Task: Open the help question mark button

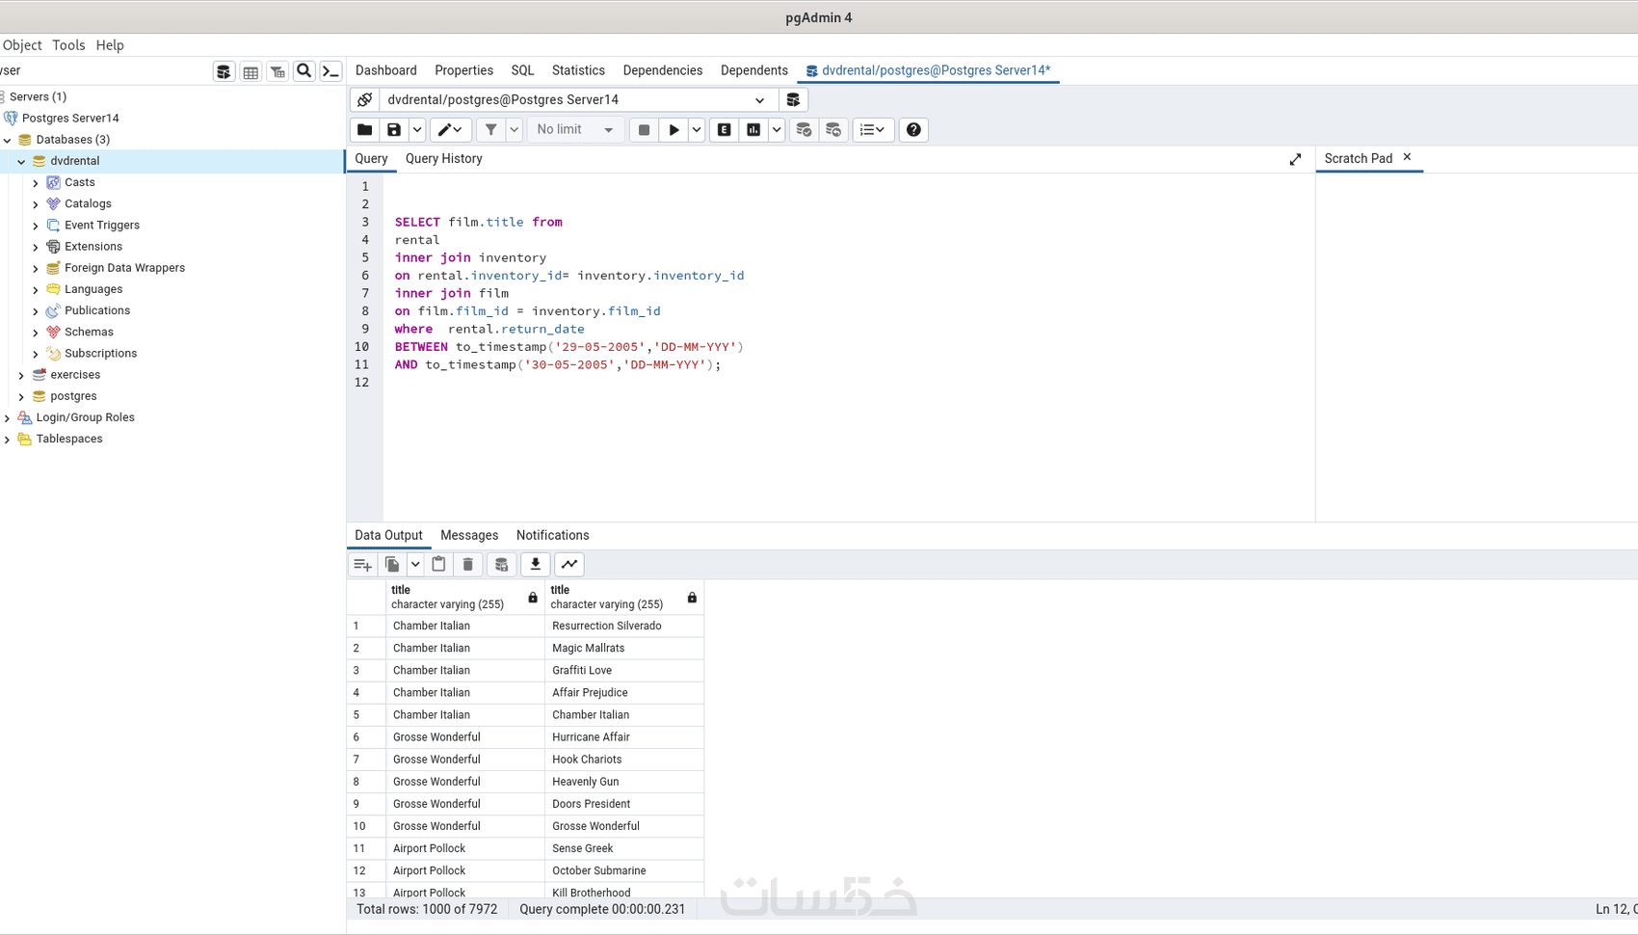Action: pyautogui.click(x=912, y=129)
